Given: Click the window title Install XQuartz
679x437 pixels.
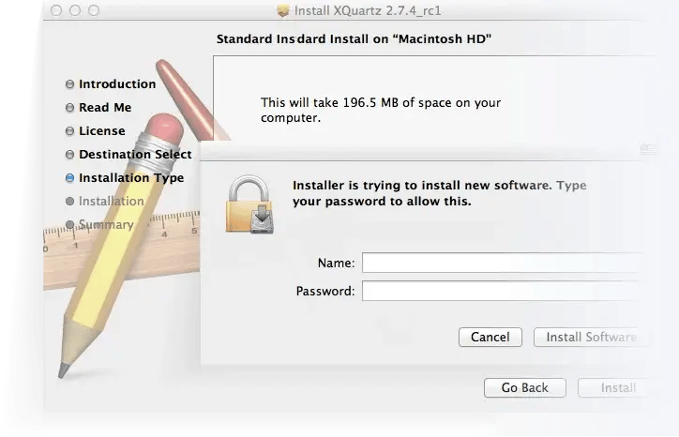Looking at the screenshot, I should point(368,10).
